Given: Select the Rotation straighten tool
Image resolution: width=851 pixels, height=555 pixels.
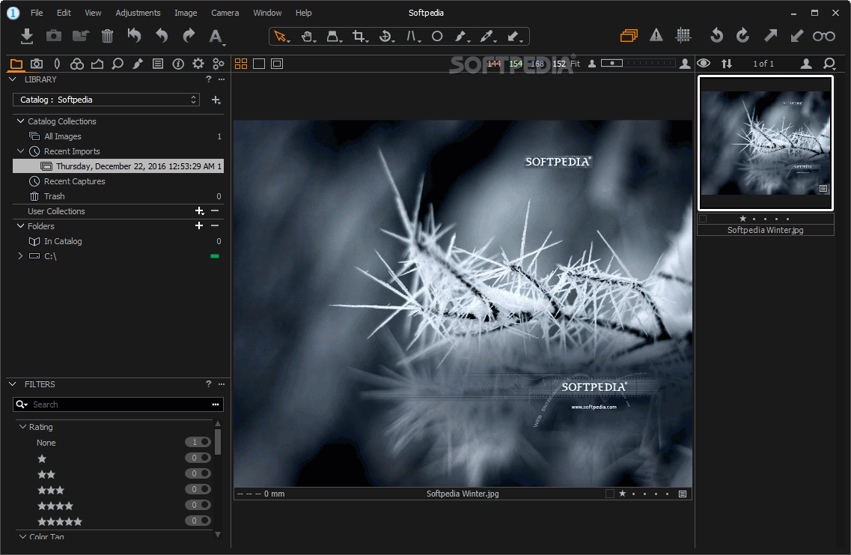Looking at the screenshot, I should [385, 37].
